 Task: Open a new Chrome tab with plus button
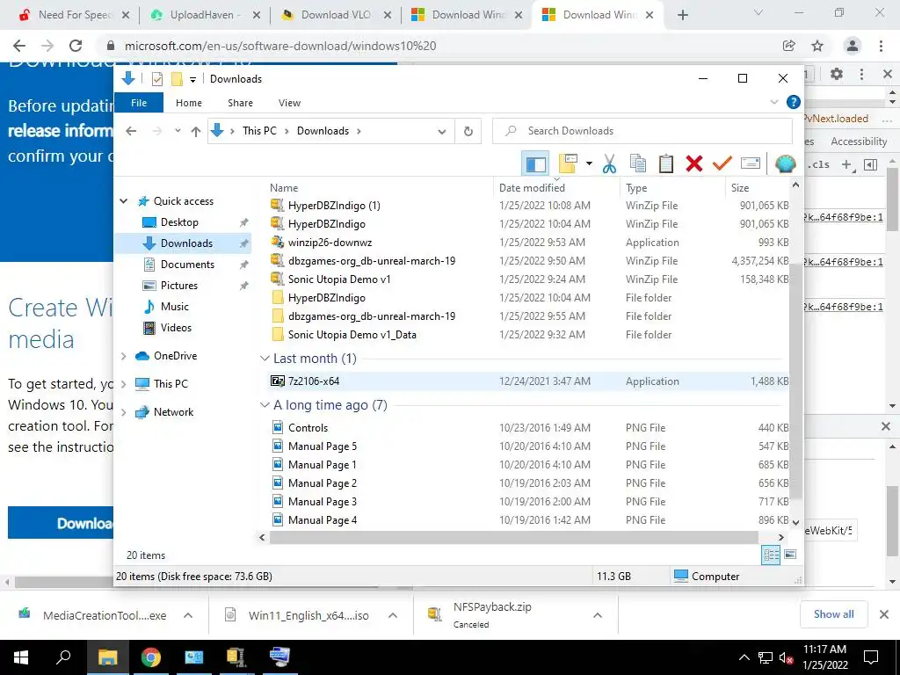point(682,15)
